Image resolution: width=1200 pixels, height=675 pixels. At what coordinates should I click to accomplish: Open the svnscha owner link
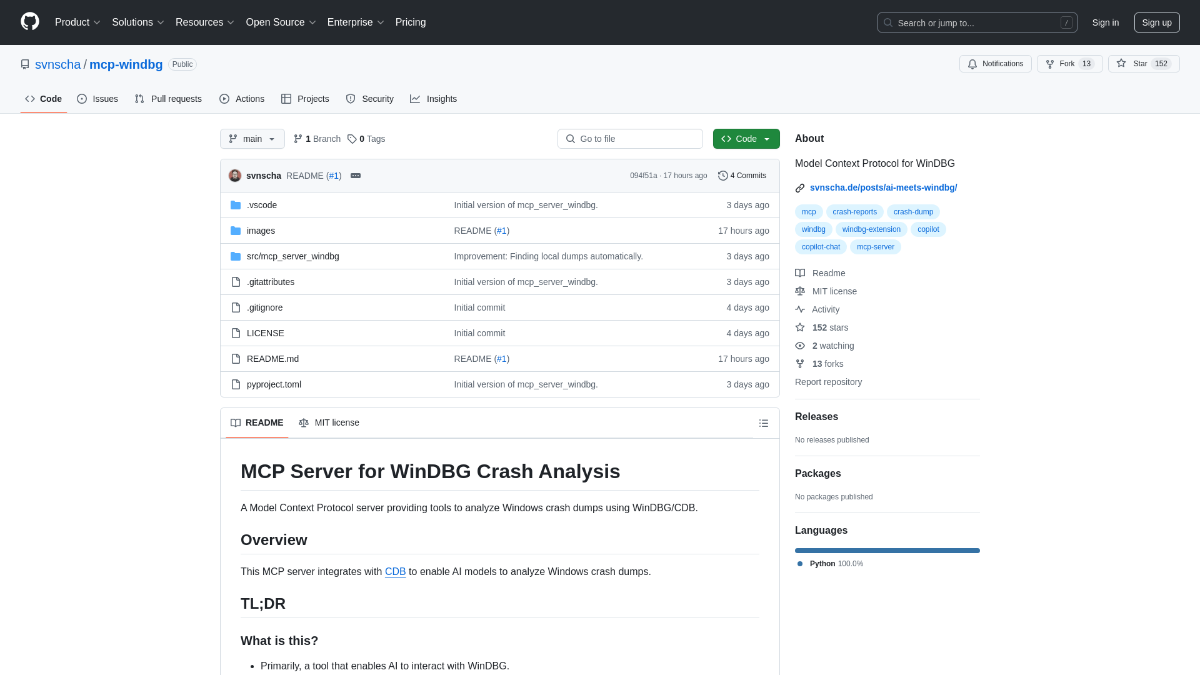pyautogui.click(x=57, y=64)
